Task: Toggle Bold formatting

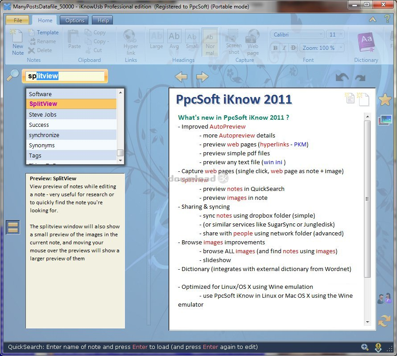Action: 275,48
